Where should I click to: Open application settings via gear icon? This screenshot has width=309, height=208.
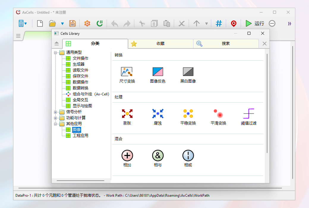(87, 23)
